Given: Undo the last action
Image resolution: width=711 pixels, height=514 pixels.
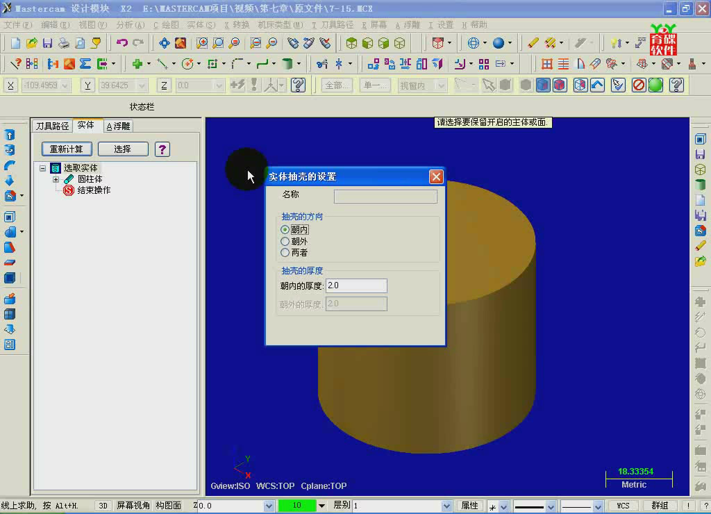Looking at the screenshot, I should coord(122,43).
